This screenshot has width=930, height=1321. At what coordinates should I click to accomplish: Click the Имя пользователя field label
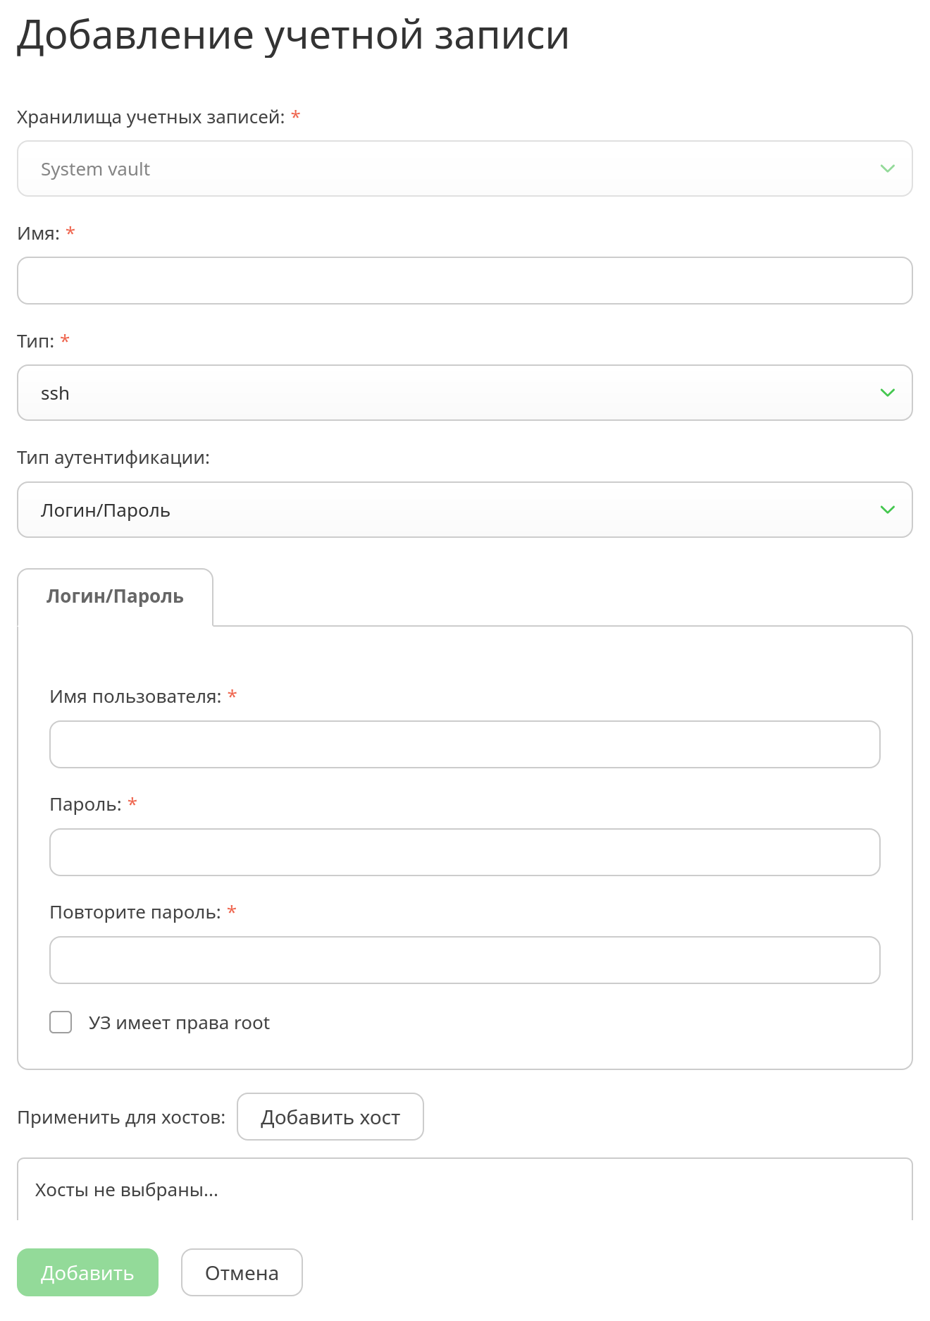point(136,696)
